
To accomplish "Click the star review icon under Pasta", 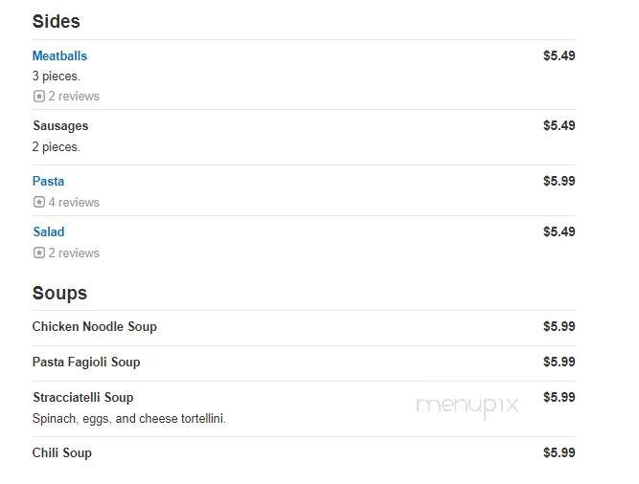I will click(39, 202).
